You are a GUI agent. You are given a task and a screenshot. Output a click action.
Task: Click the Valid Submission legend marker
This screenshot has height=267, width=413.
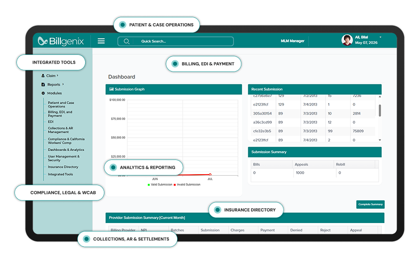click(149, 185)
